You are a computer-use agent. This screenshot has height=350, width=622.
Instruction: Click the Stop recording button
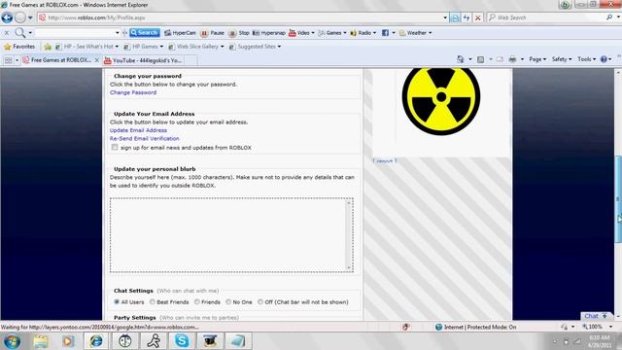[239, 33]
